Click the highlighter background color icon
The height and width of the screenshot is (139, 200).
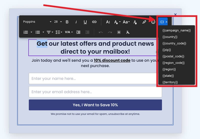[x=144, y=22]
